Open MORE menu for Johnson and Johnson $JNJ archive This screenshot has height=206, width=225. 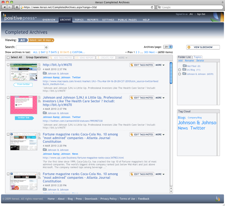(x=160, y=98)
